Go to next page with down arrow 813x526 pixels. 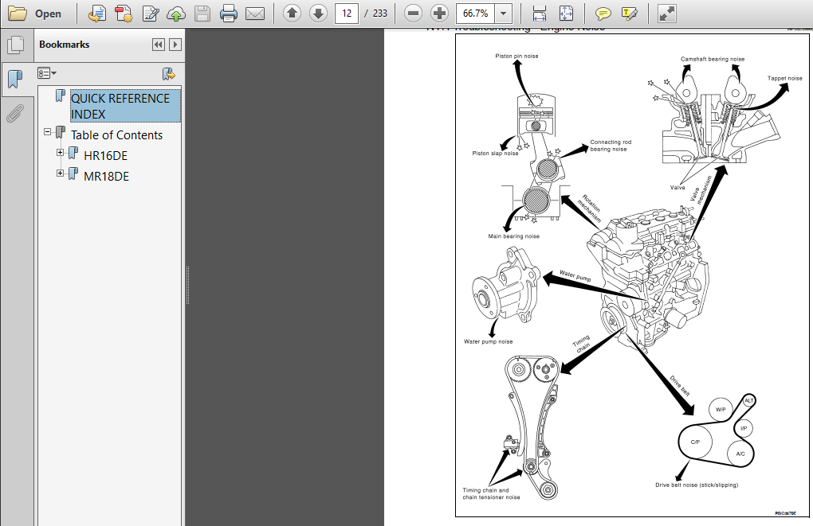318,14
